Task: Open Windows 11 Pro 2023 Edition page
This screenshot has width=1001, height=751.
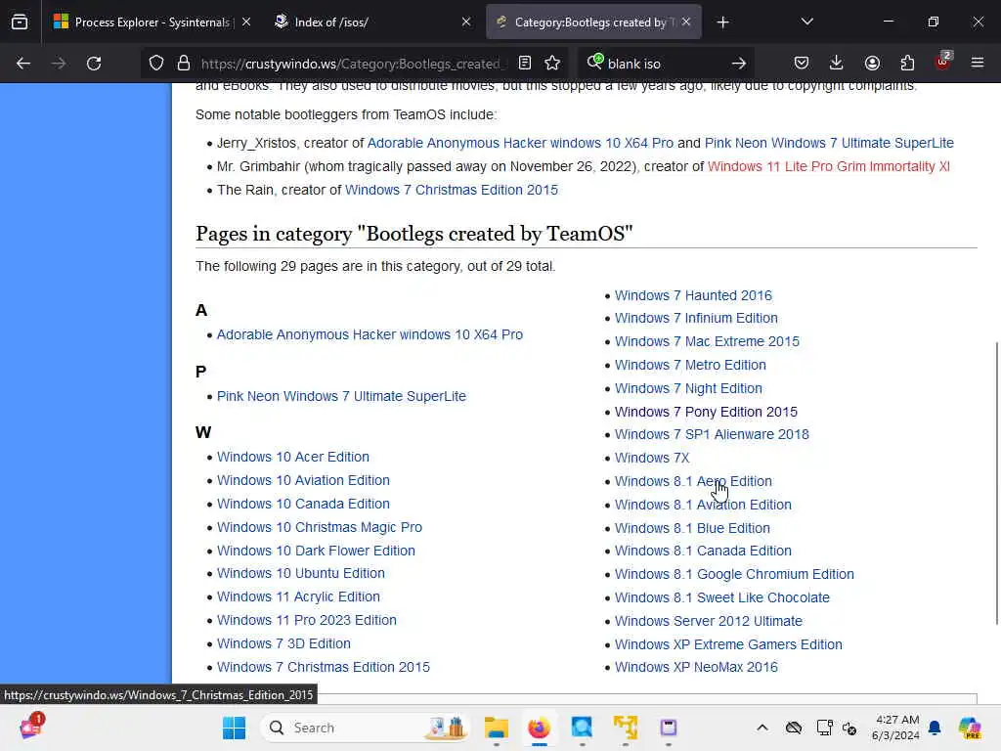Action: pos(306,620)
